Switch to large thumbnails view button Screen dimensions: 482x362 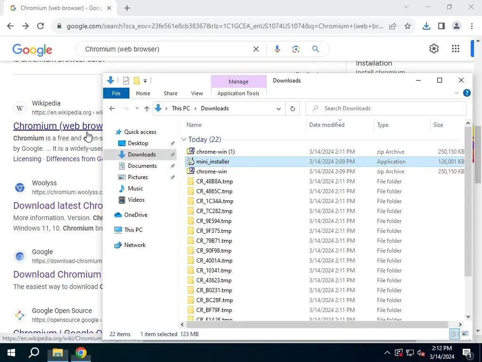(465, 334)
